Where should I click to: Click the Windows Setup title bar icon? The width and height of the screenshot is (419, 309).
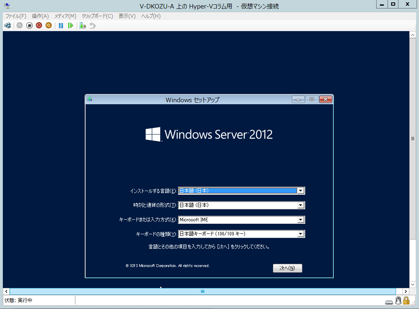pyautogui.click(x=90, y=99)
